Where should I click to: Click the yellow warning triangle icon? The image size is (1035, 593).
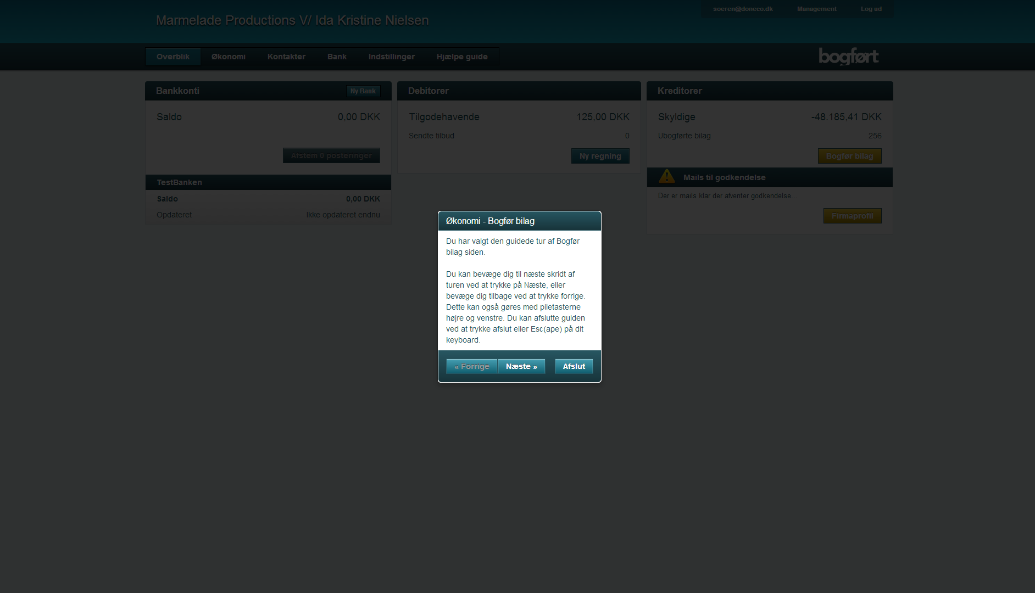click(666, 176)
